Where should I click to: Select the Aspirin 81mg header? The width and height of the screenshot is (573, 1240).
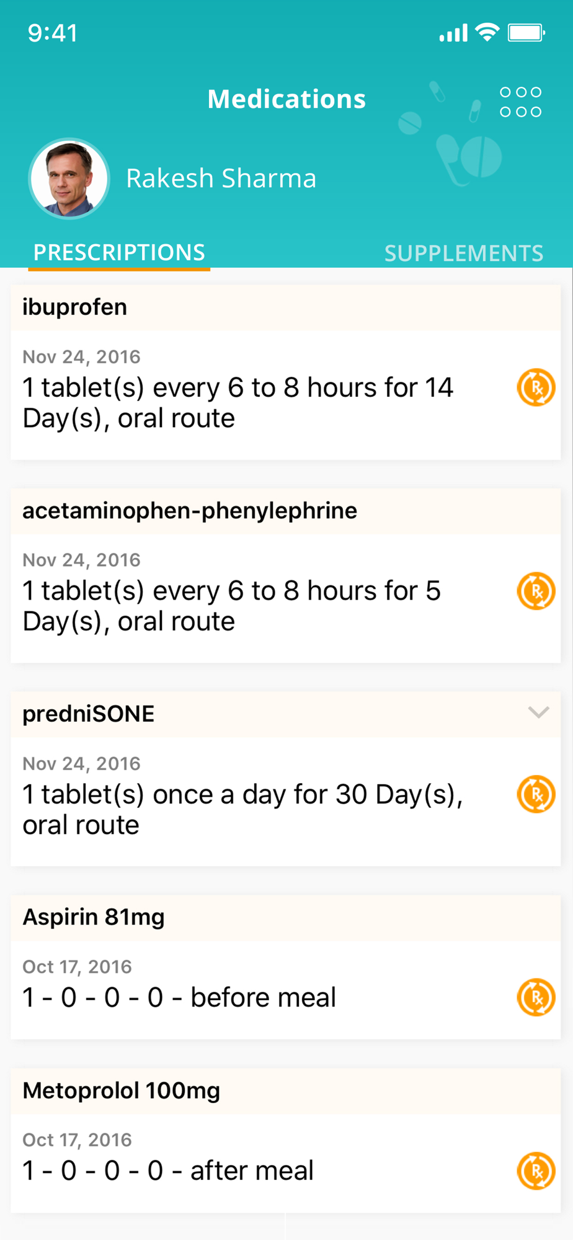coord(286,918)
